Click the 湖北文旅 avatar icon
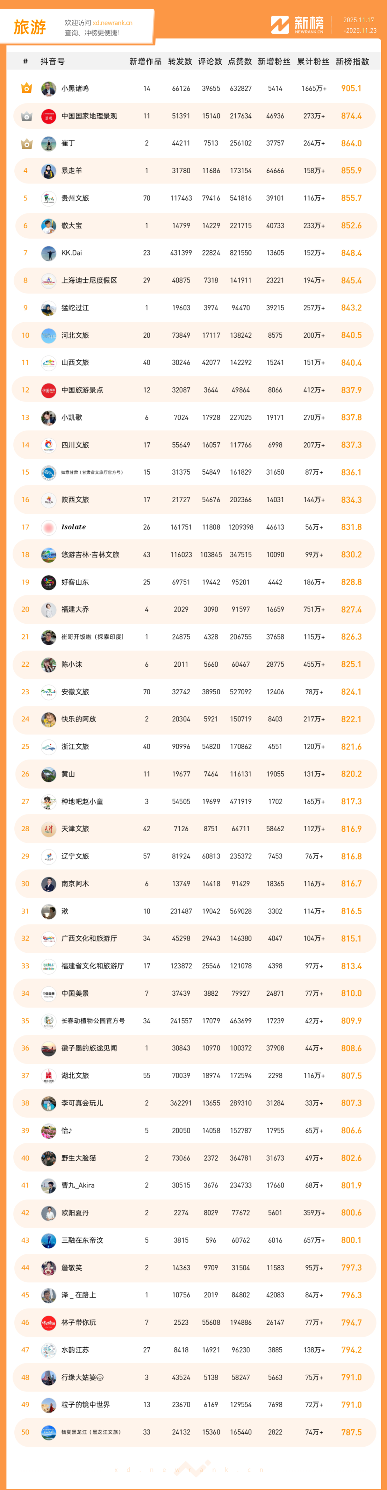This screenshot has height=1490, width=387. click(49, 1076)
